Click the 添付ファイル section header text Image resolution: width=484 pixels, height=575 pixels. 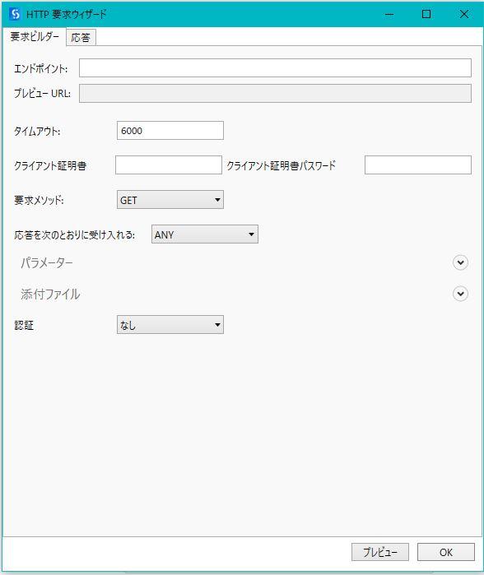pyautogui.click(x=50, y=294)
